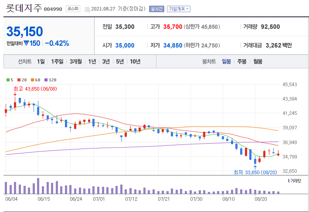Click the -0.42% change value
This screenshot has height=212, width=309.
(57, 43)
